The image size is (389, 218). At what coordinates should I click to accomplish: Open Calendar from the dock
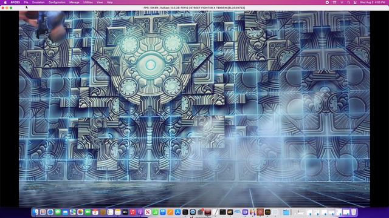(x=95, y=212)
